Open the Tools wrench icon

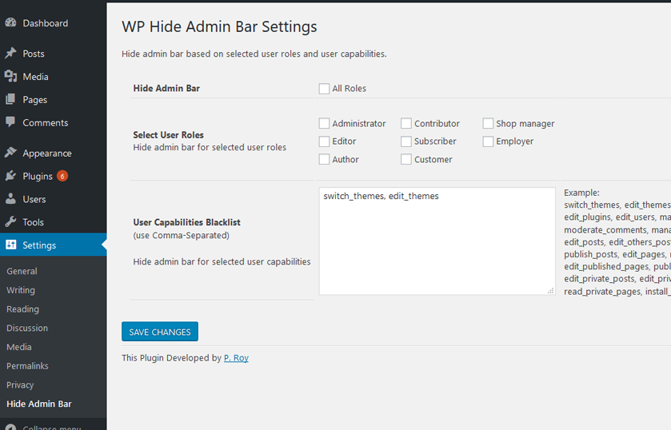pos(10,222)
